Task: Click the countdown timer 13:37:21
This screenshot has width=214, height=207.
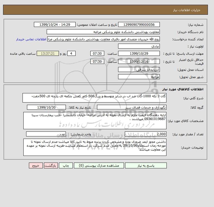Action: pos(48,54)
